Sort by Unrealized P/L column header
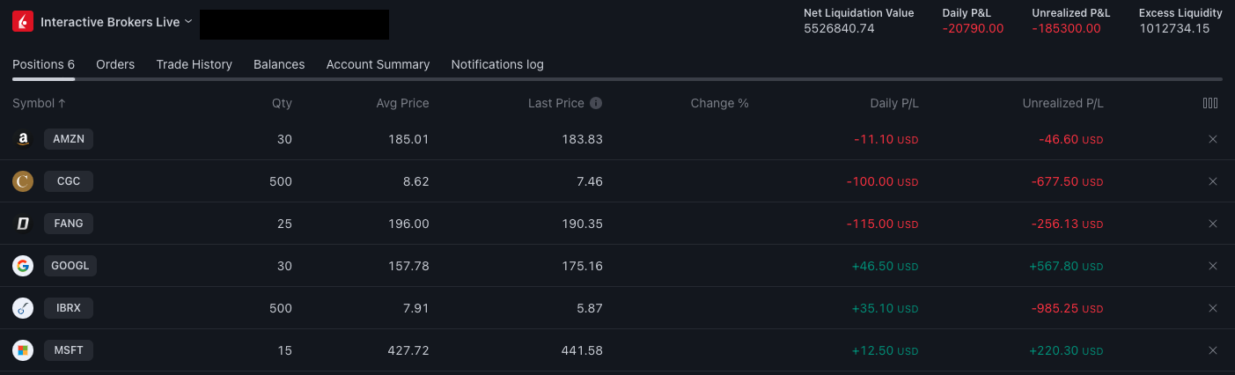Viewport: 1235px width, 375px height. coord(1062,103)
